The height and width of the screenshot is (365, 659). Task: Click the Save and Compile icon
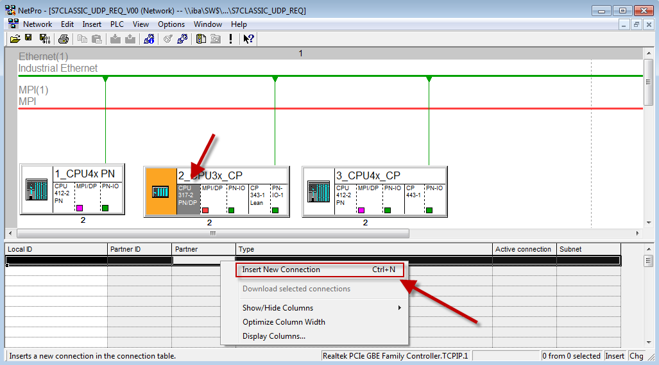pos(44,39)
